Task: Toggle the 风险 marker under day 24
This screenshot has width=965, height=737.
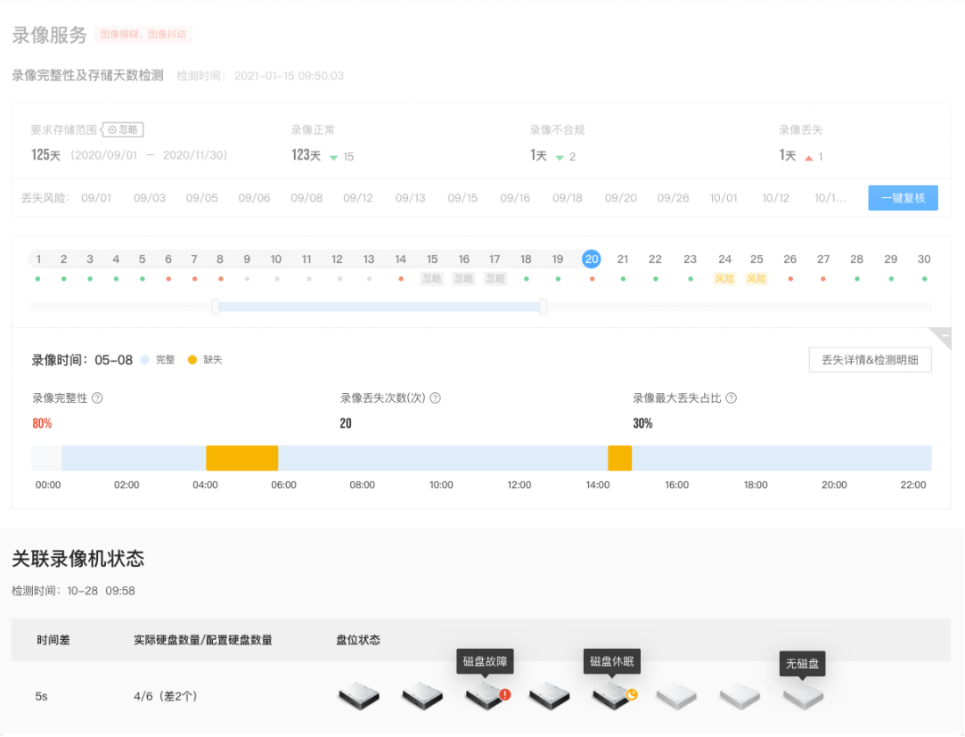Action: (724, 278)
